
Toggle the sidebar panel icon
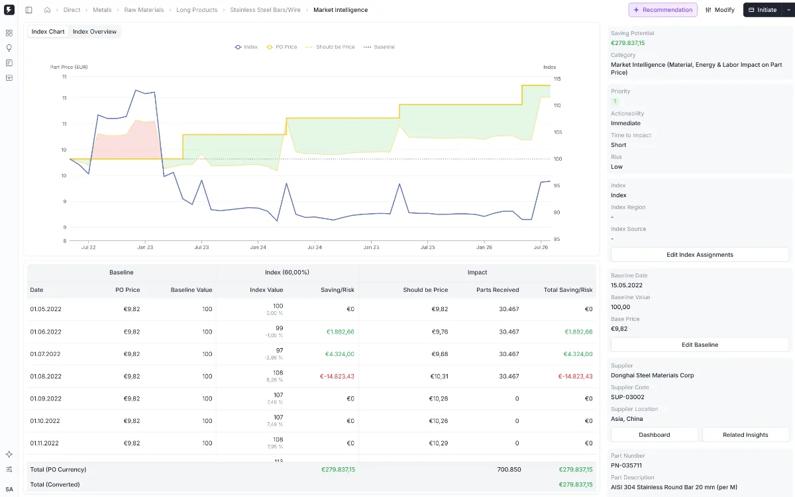click(x=28, y=10)
